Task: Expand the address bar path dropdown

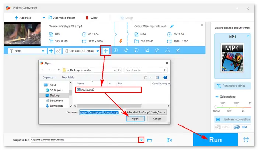Action: tap(115, 70)
